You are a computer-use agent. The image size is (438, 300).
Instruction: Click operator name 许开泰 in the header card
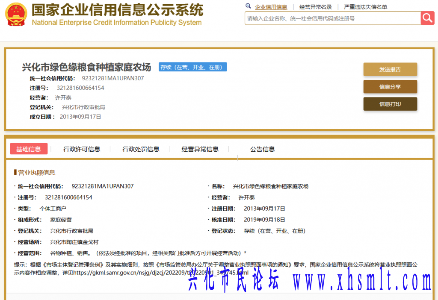63,98
